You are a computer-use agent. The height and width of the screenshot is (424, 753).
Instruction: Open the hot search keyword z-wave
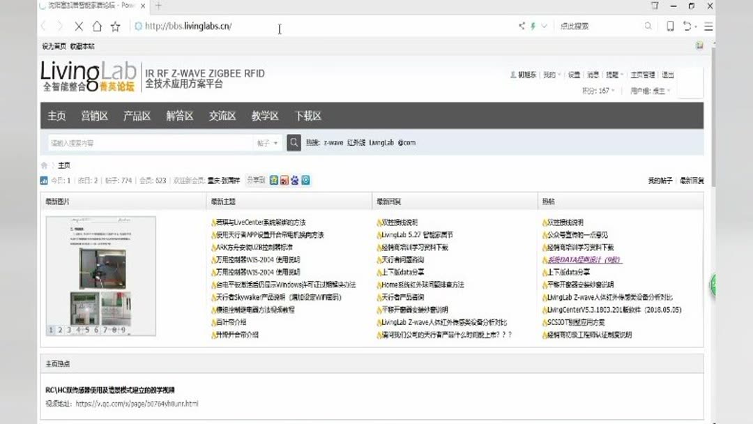click(x=333, y=142)
